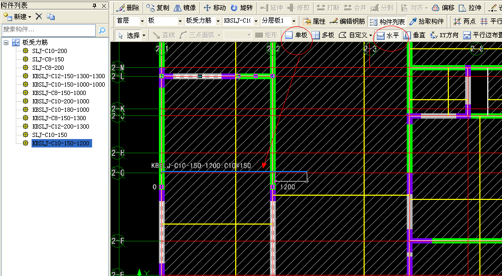Image resolution: width=502 pixels, height=276 pixels.
Task: Select Vertical (垂直) rebar direction
Action: pos(414,35)
